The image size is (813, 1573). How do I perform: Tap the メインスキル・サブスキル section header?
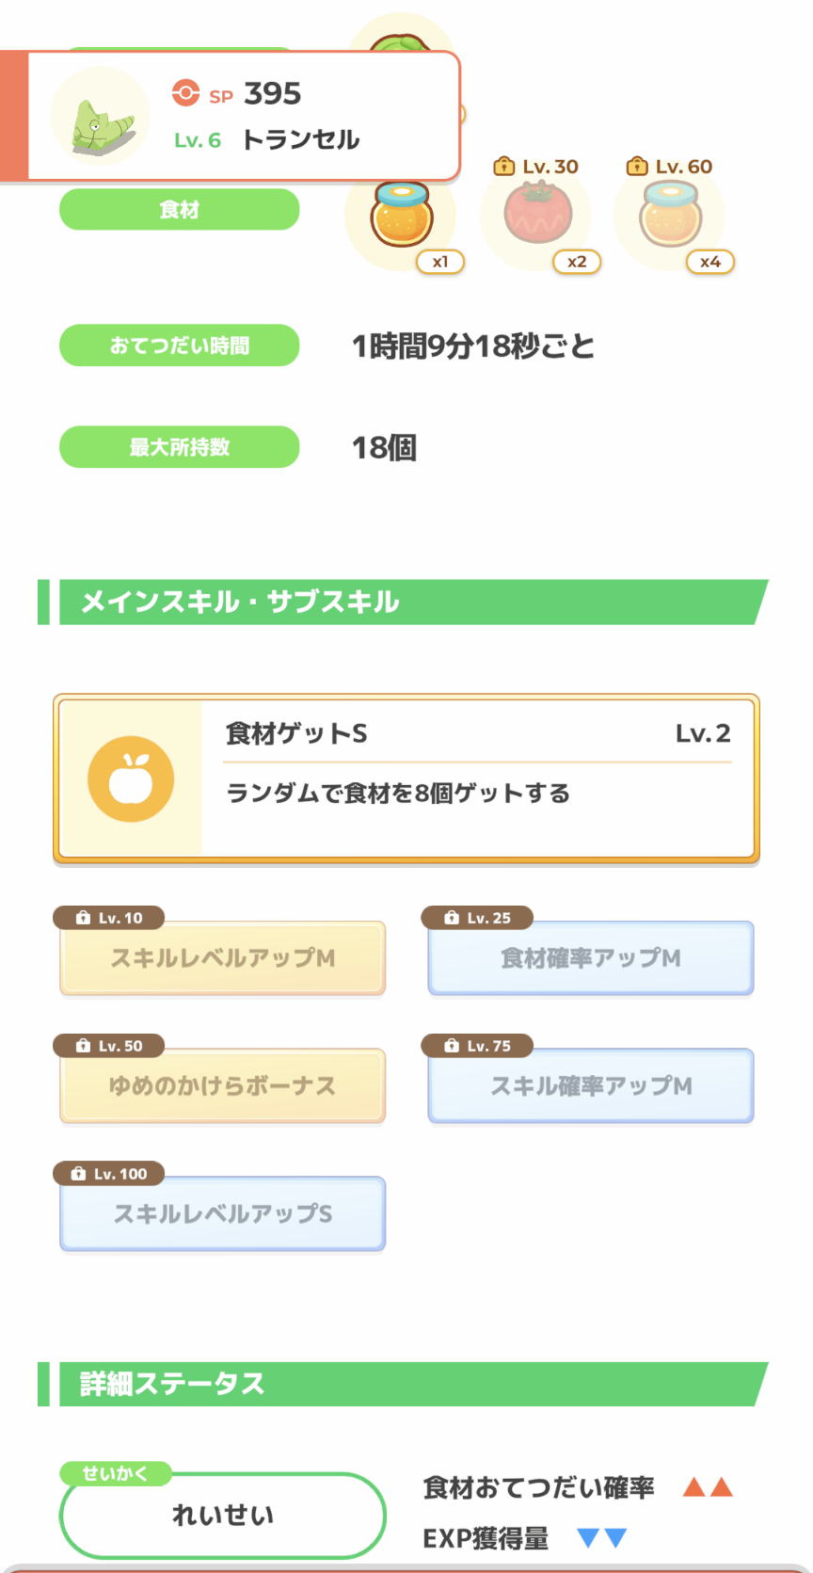[403, 602]
